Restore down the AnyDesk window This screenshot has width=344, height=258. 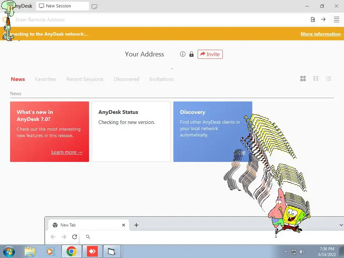pos(322,6)
